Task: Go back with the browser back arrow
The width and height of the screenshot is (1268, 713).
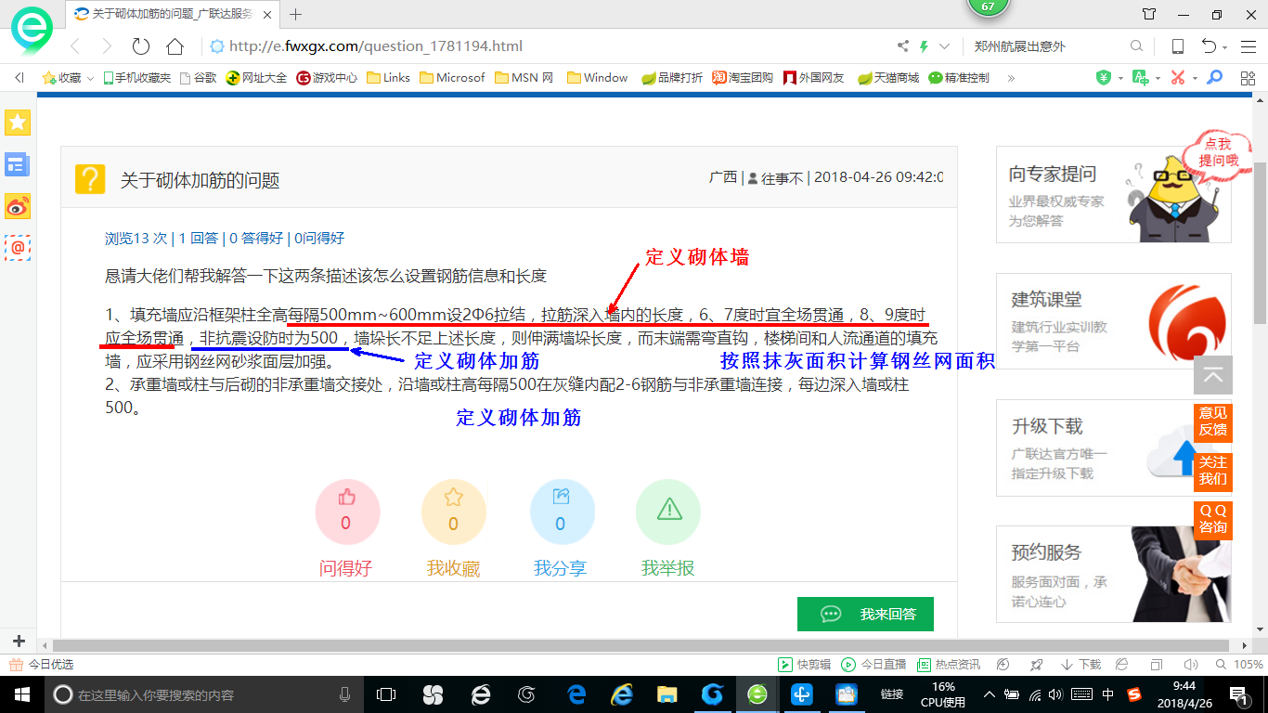Action: 76,46
